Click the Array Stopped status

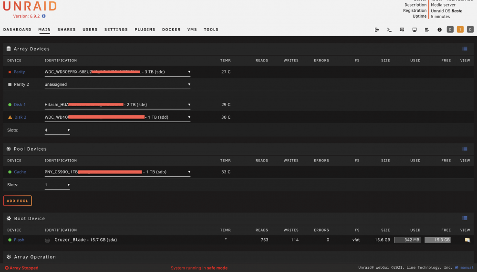21,268
